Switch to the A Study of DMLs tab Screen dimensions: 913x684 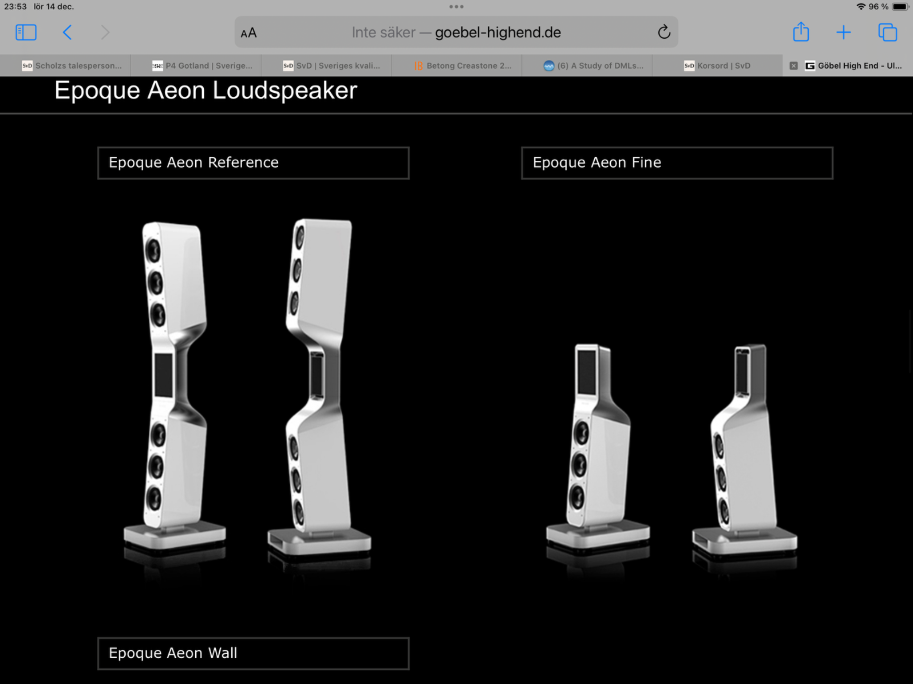click(x=587, y=66)
